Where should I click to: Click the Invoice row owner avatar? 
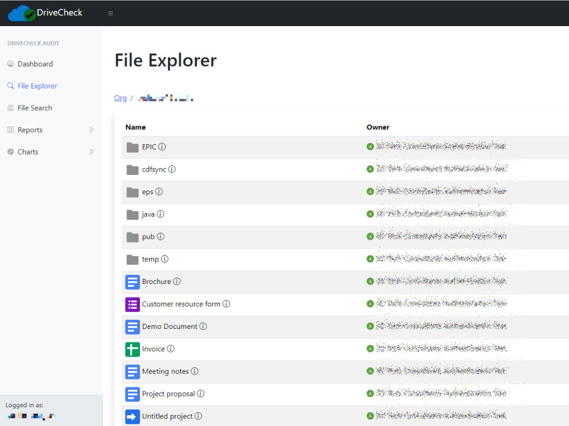tap(370, 349)
